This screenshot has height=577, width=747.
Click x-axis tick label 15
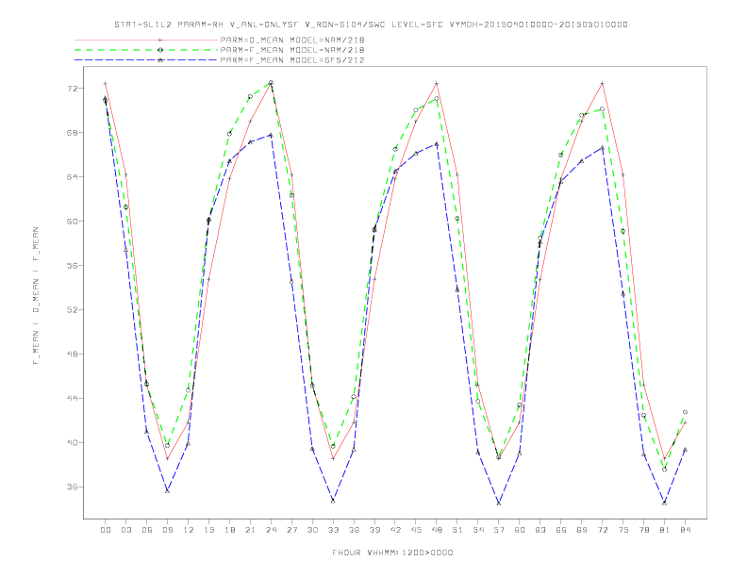click(208, 530)
